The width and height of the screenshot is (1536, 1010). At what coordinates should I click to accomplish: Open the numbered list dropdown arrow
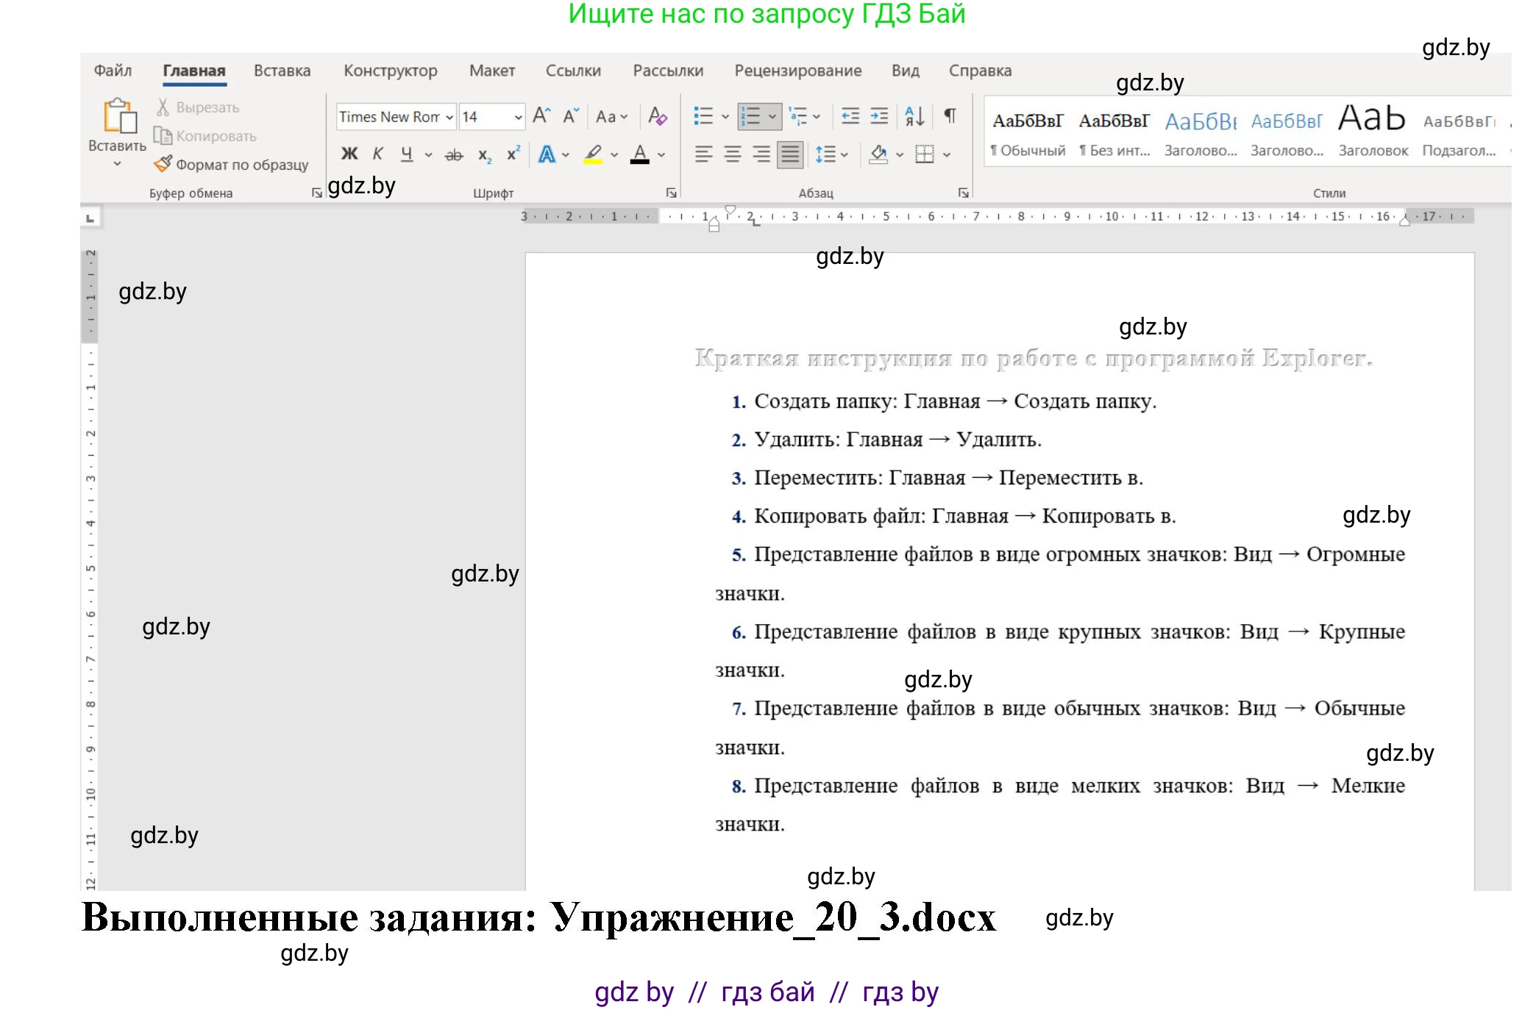click(772, 117)
